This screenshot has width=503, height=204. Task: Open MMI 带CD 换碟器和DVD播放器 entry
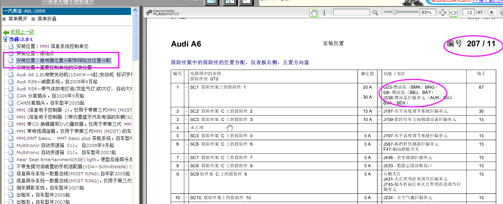click(74, 124)
